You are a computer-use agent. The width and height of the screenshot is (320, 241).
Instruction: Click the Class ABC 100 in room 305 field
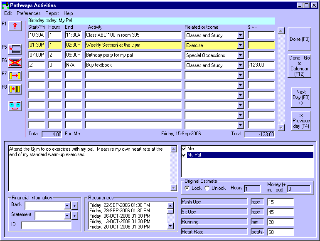coord(133,35)
